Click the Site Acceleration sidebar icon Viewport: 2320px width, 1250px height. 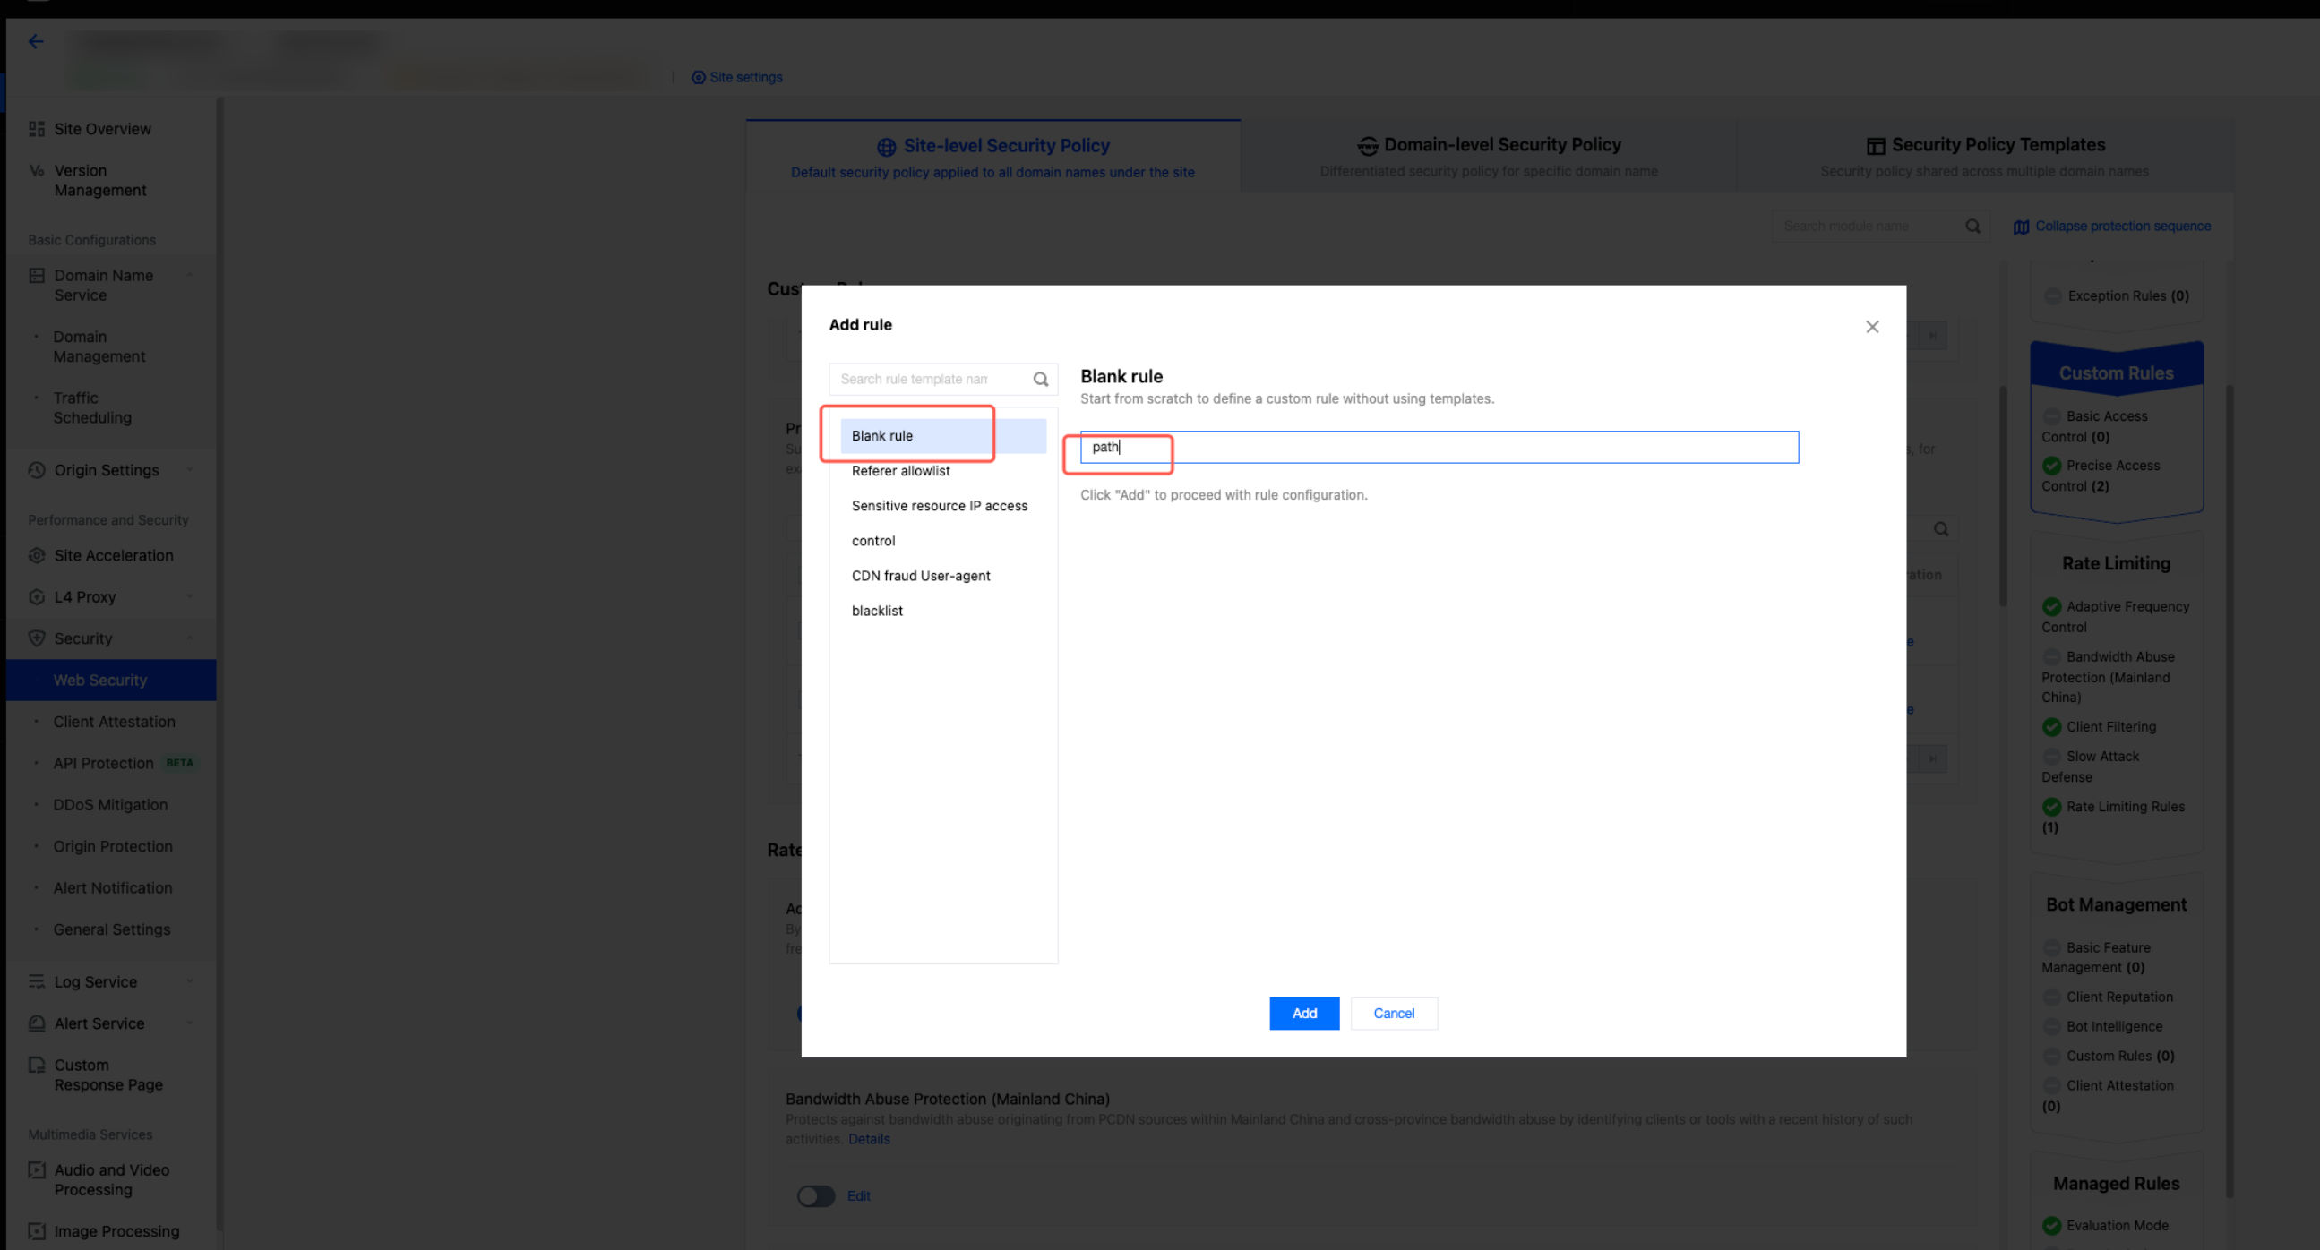coord(37,556)
